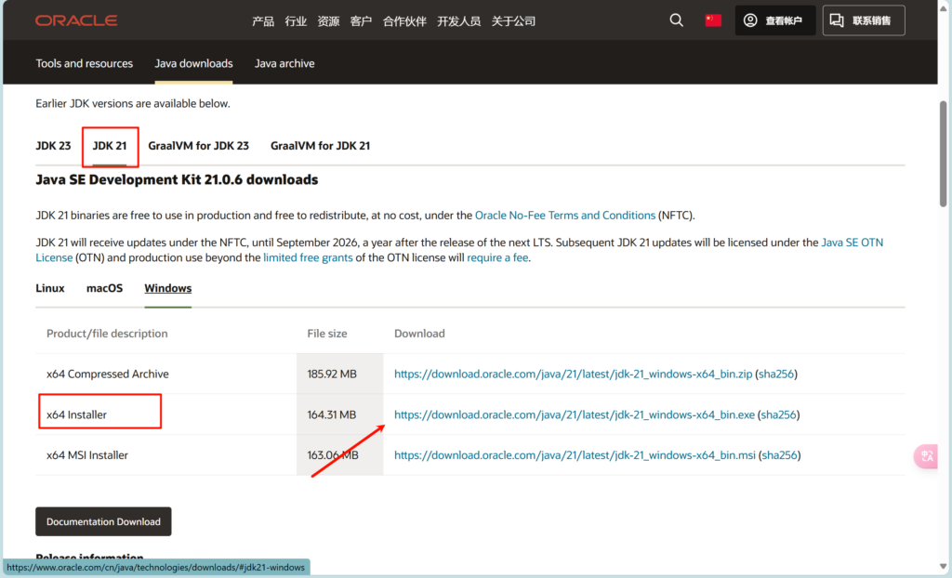Click limited free grants link
This screenshot has height=578, width=952.
coord(308,258)
